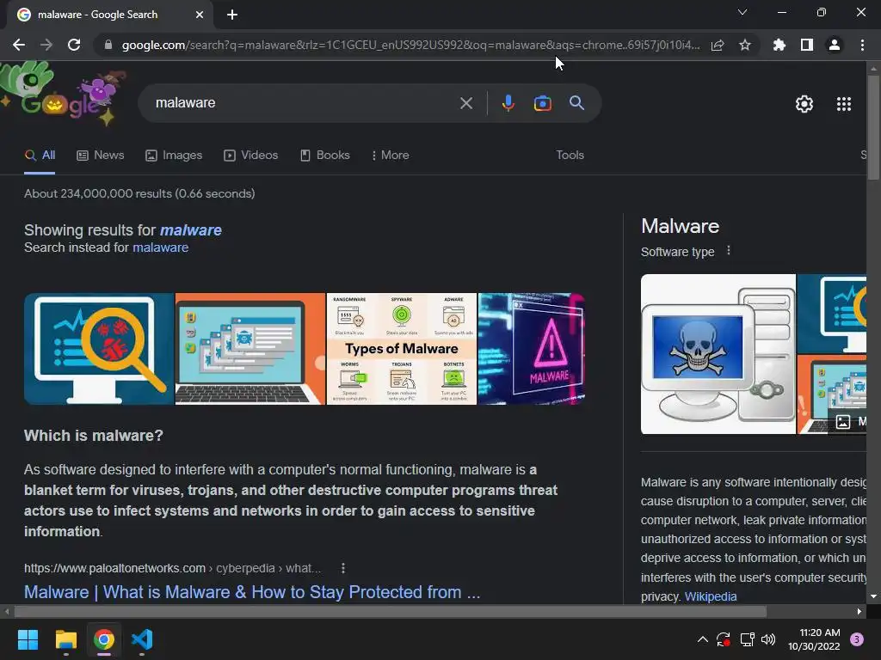The image size is (881, 660).
Task: Switch to the Videos tab
Action: (250, 156)
